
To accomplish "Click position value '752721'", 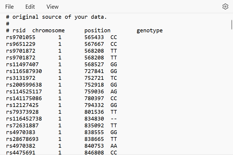I will (94, 78).
